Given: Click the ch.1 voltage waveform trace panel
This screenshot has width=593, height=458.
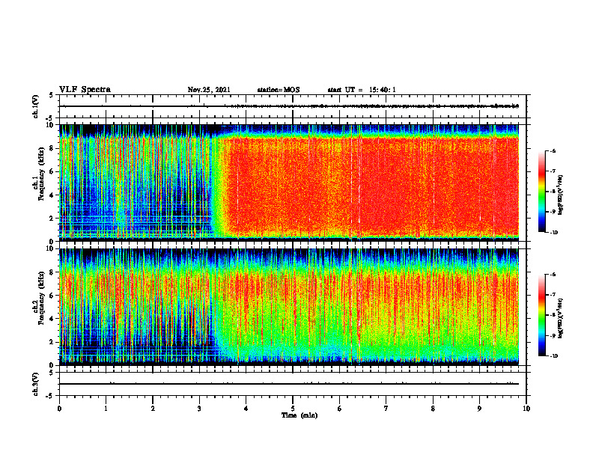Looking at the screenshot, I should [293, 106].
